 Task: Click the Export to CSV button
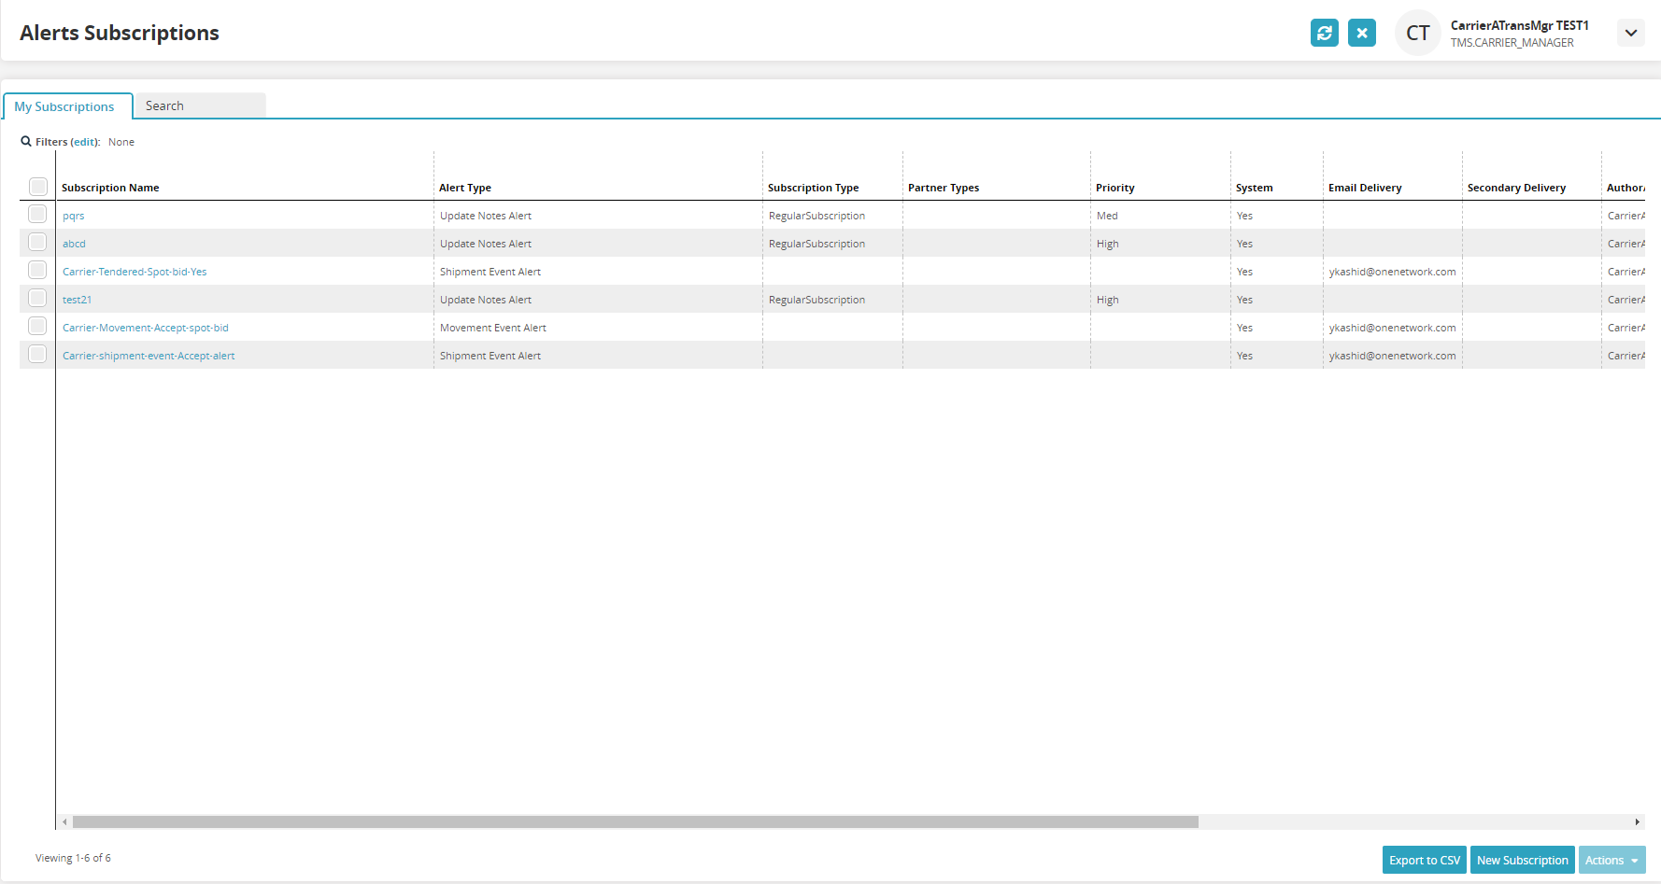[1424, 860]
